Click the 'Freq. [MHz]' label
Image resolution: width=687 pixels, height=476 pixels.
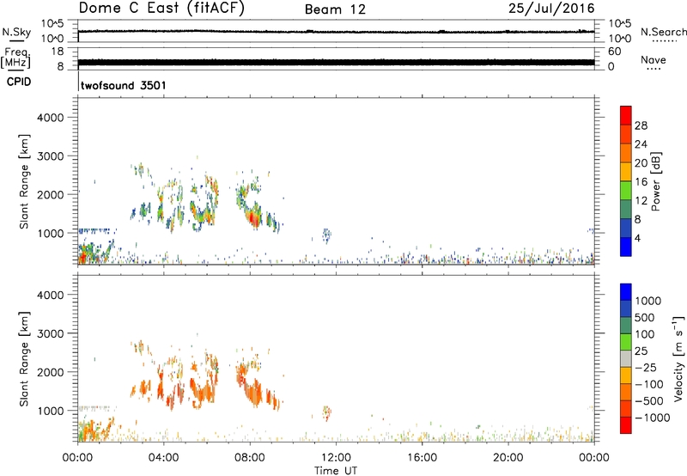click(15, 58)
